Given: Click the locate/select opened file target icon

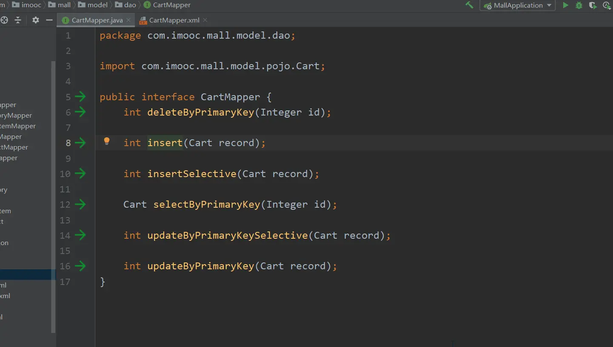Looking at the screenshot, I should pyautogui.click(x=4, y=20).
